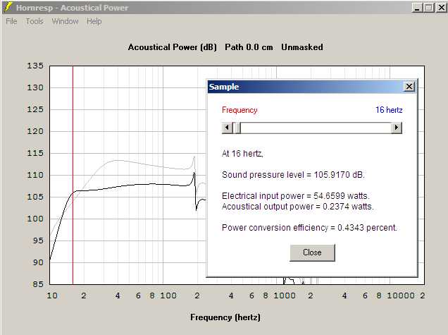Minimize the Hornresp window

(x=417, y=8)
